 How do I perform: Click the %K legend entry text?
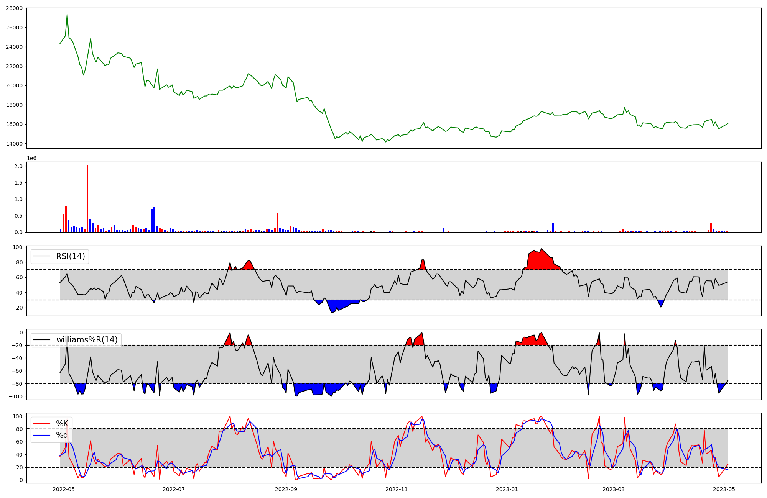pyautogui.click(x=62, y=423)
